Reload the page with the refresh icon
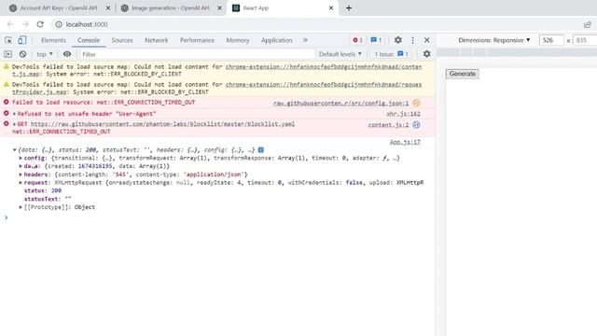The image size is (597, 336). 40,24
